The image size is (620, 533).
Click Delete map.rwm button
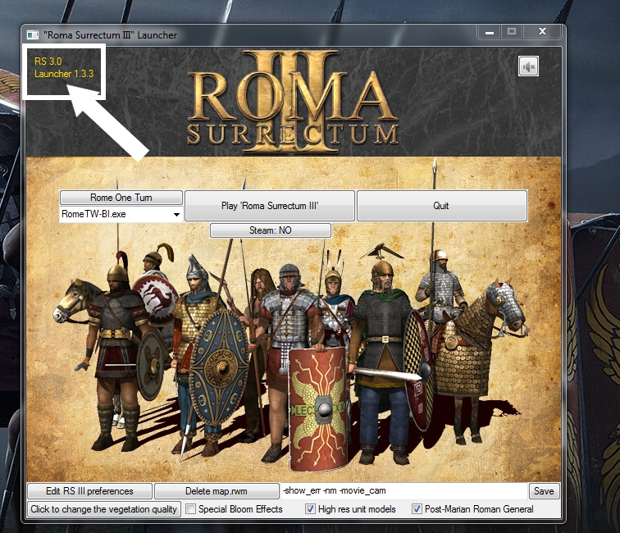coord(217,491)
